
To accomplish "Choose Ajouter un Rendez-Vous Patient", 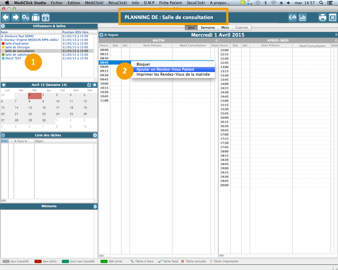I will (x=165, y=69).
